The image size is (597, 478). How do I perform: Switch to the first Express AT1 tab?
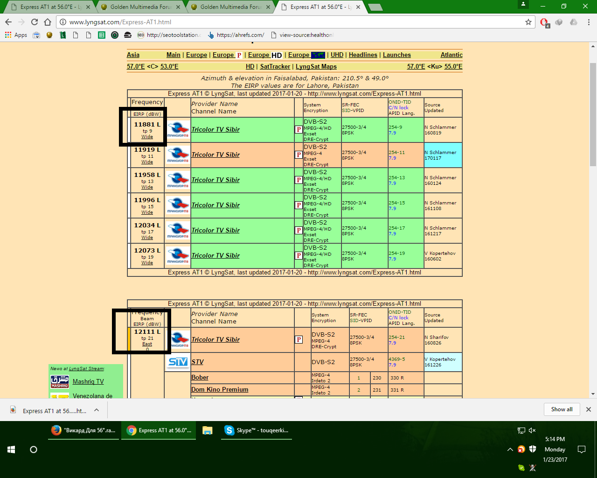coord(49,7)
